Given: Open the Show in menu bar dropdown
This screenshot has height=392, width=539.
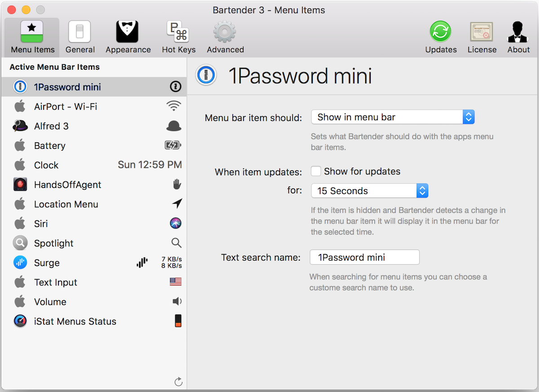Looking at the screenshot, I should 393,117.
